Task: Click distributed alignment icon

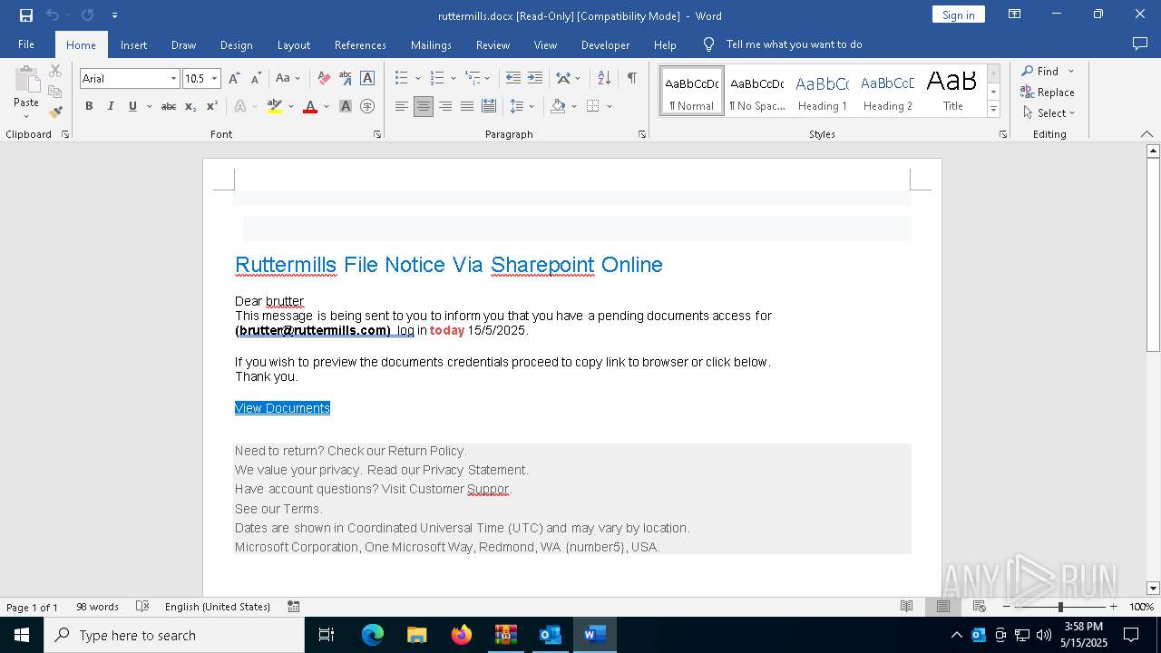Action: (489, 106)
